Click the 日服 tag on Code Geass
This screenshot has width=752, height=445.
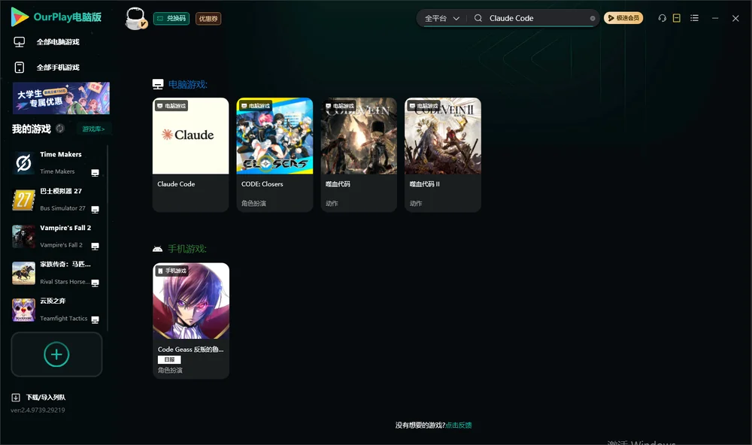[169, 359]
